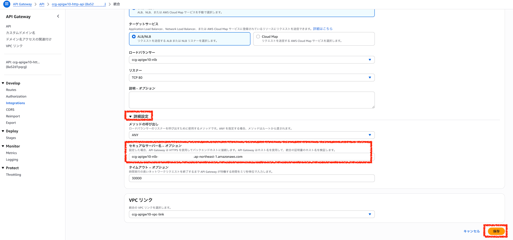The height and width of the screenshot is (240, 513).
Task: Open the ロードバランサー dropdown
Action: [x=252, y=60]
